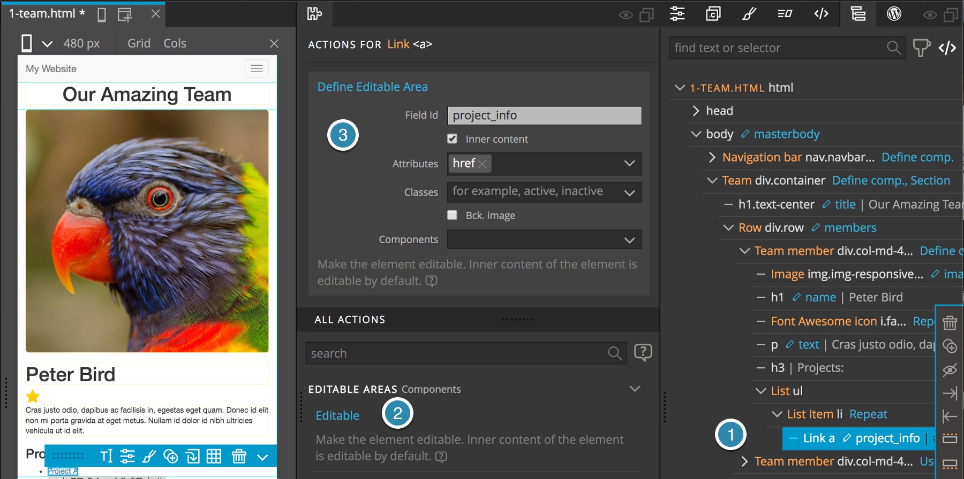The height and width of the screenshot is (479, 964).
Task: Collapse the 1-TEAM.HTML root node
Action: [680, 87]
